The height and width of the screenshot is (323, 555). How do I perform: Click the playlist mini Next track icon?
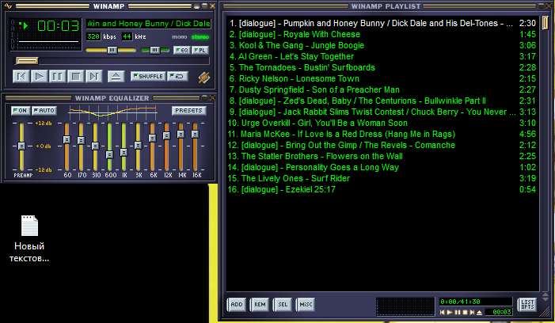click(x=472, y=313)
